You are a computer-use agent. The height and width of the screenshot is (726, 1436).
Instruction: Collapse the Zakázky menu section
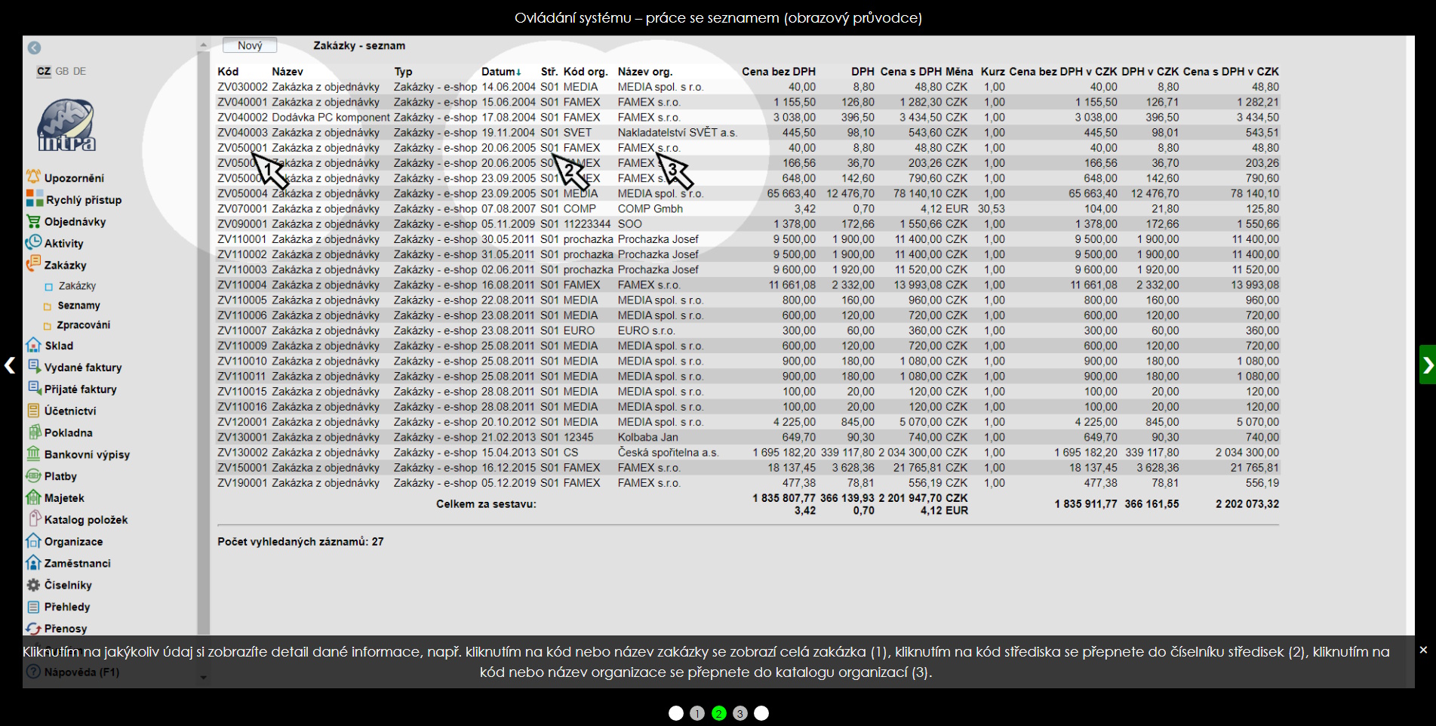pyautogui.click(x=65, y=265)
